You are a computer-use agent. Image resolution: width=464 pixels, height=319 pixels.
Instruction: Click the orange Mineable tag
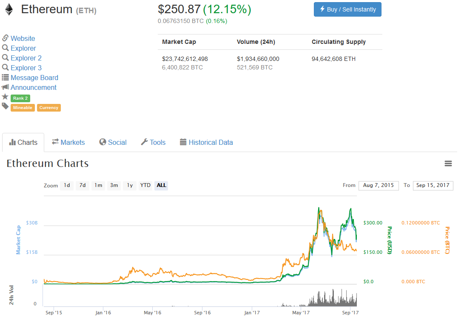click(x=23, y=108)
